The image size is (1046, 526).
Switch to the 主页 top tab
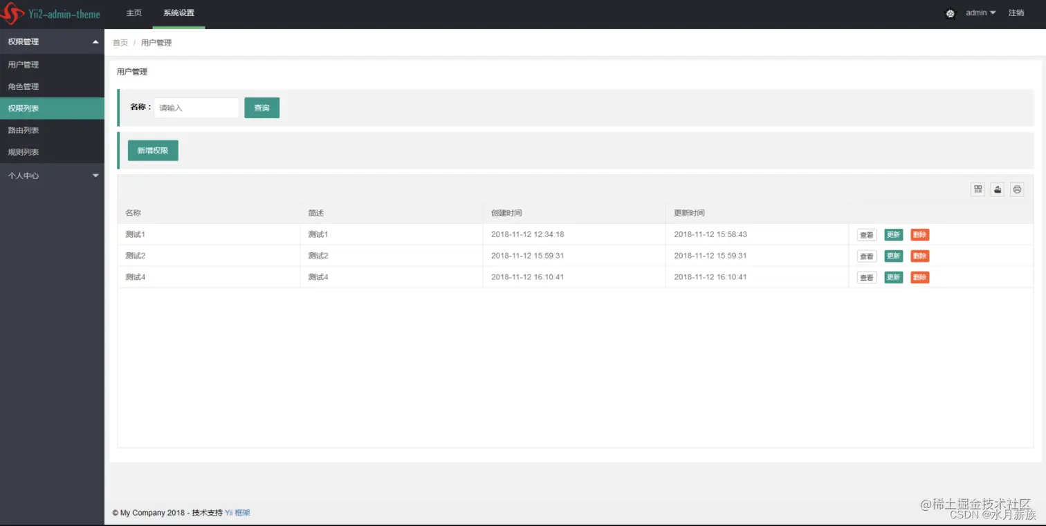click(134, 13)
